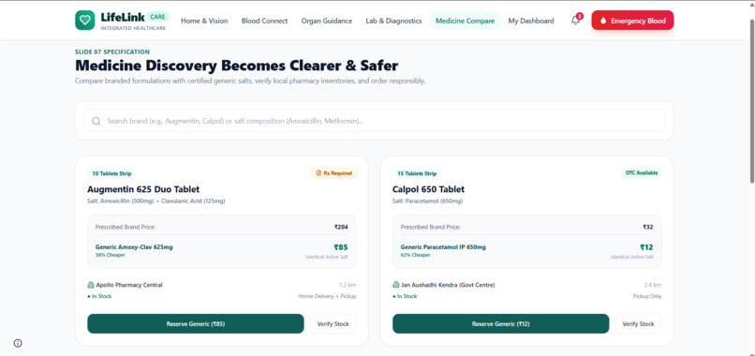Click the page vertical scrollbar
Image resolution: width=755 pixels, height=356 pixels.
point(751,101)
